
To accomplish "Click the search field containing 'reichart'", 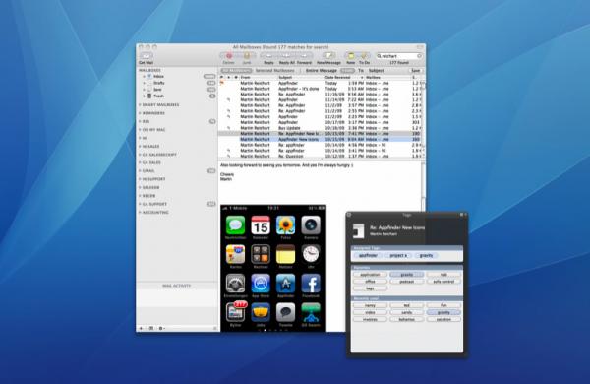I will (x=399, y=56).
